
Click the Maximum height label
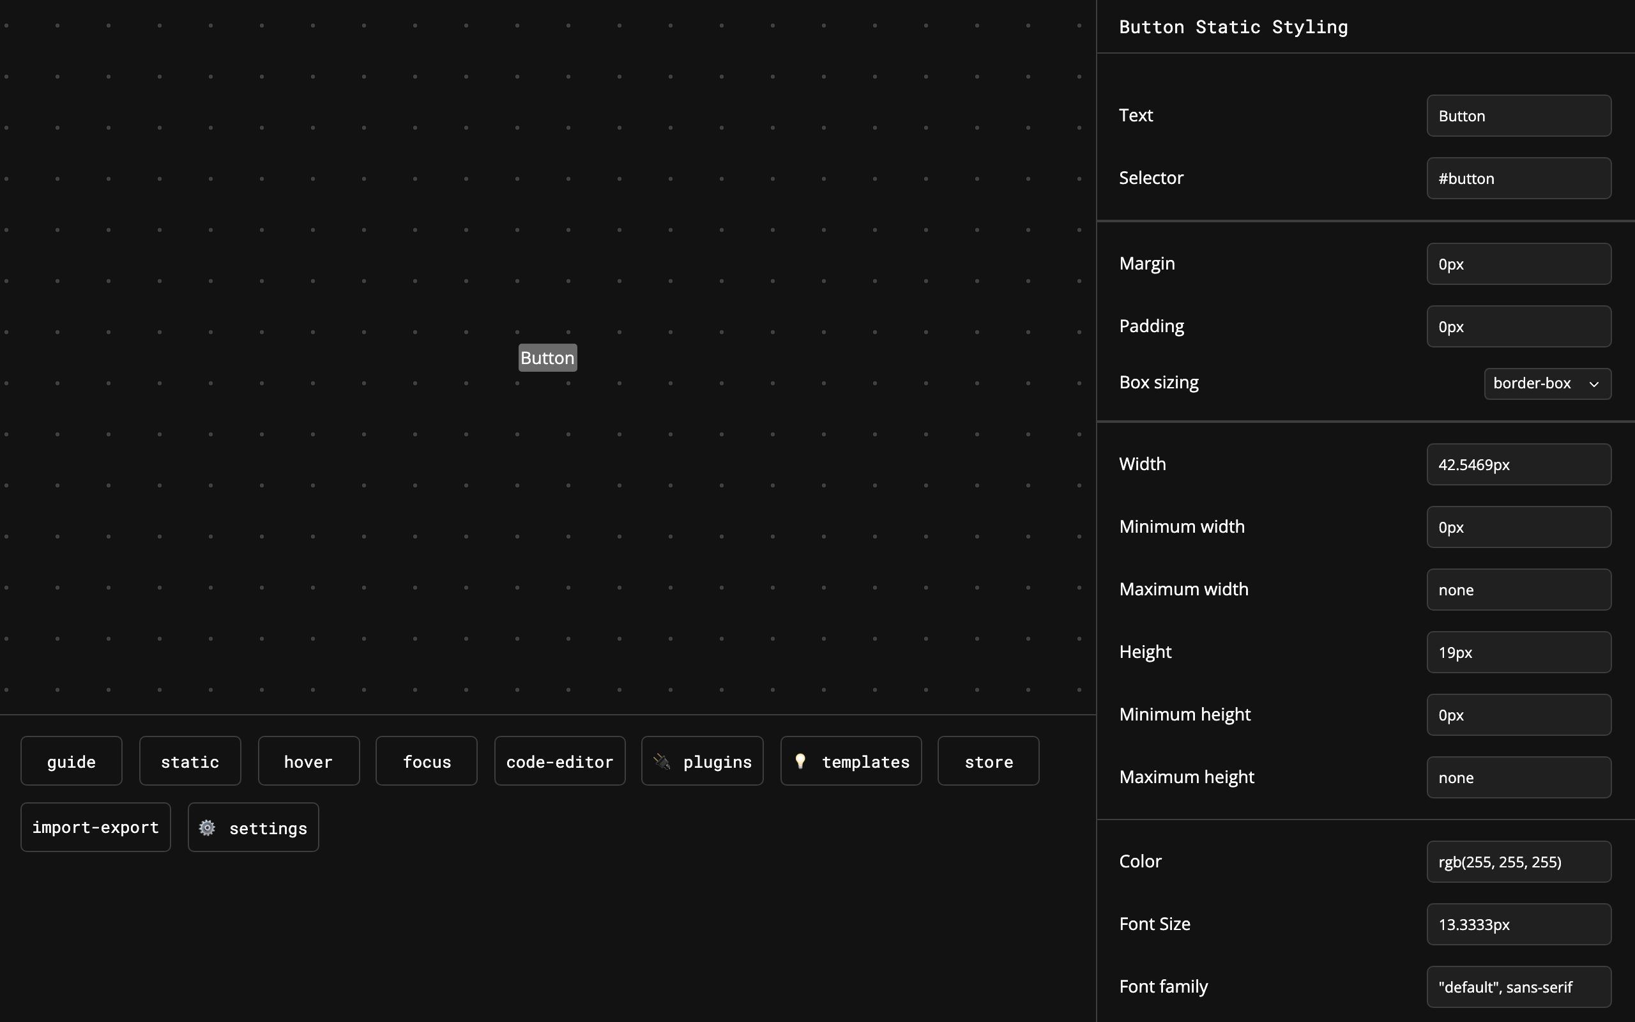[x=1187, y=777]
